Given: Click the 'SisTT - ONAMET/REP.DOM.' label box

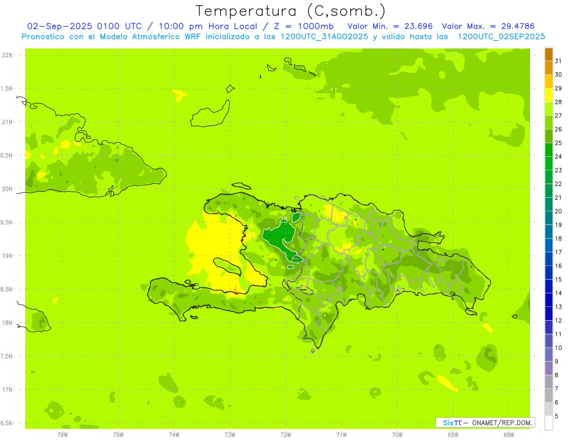Looking at the screenshot, I should (x=485, y=422).
